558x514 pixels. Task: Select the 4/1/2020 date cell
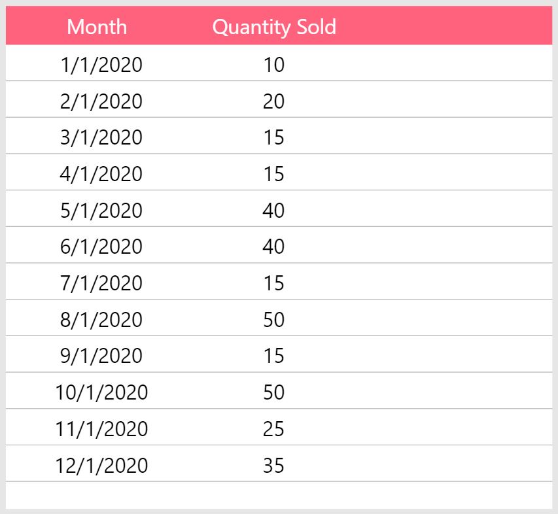coord(101,174)
